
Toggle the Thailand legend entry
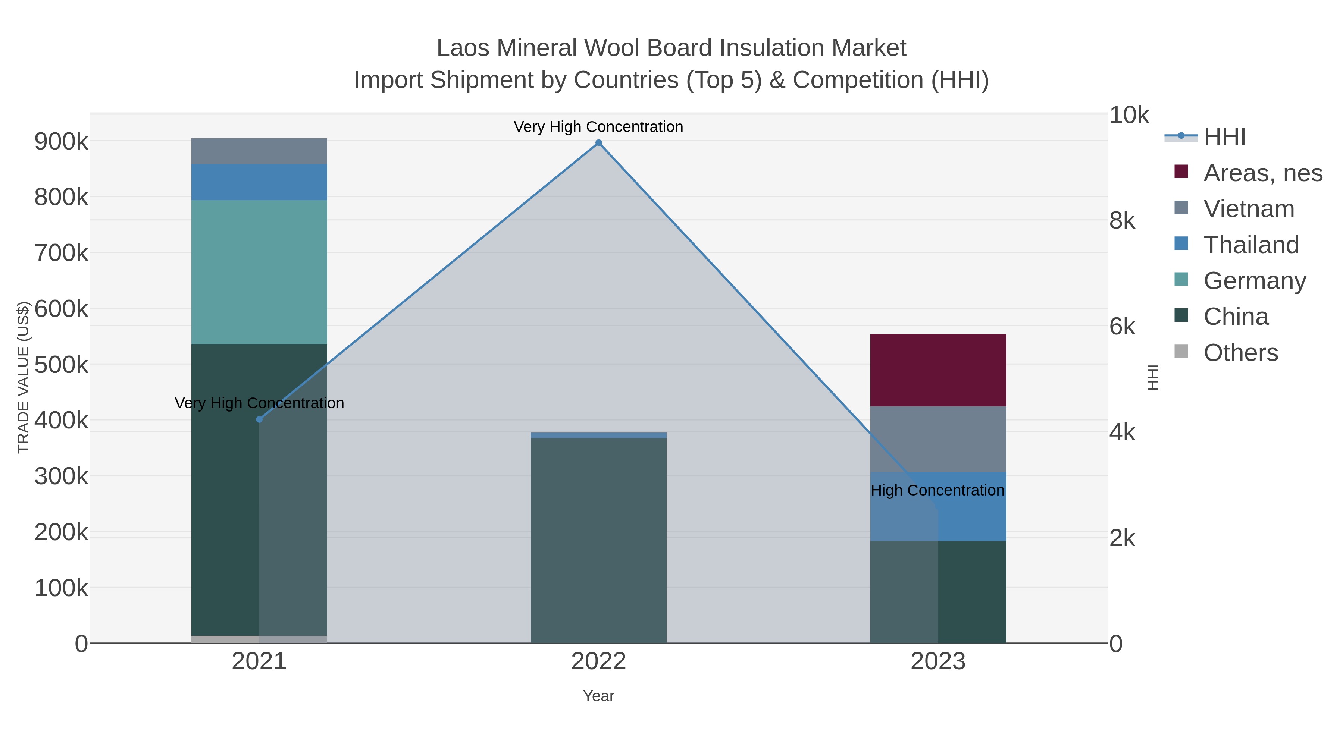pyautogui.click(x=1236, y=244)
